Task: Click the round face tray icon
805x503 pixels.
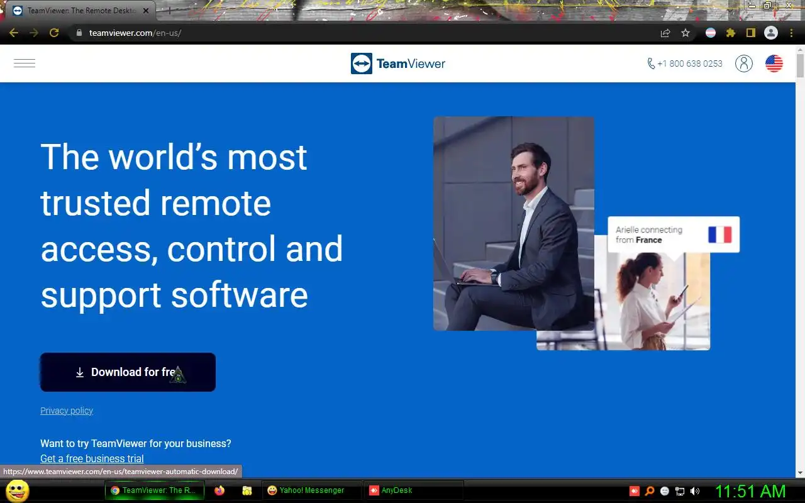Action: pos(665,491)
